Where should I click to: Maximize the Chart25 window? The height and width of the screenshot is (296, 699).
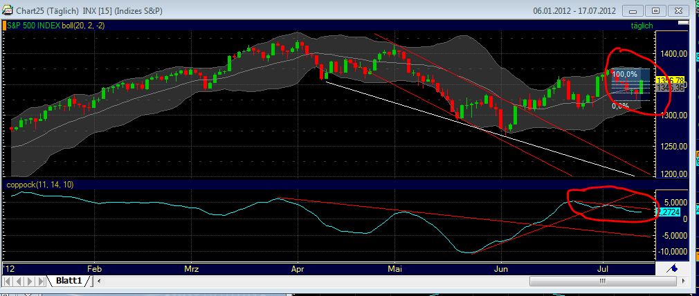655,10
